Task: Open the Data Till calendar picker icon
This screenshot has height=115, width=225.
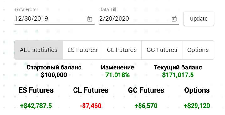Action: 174,19
